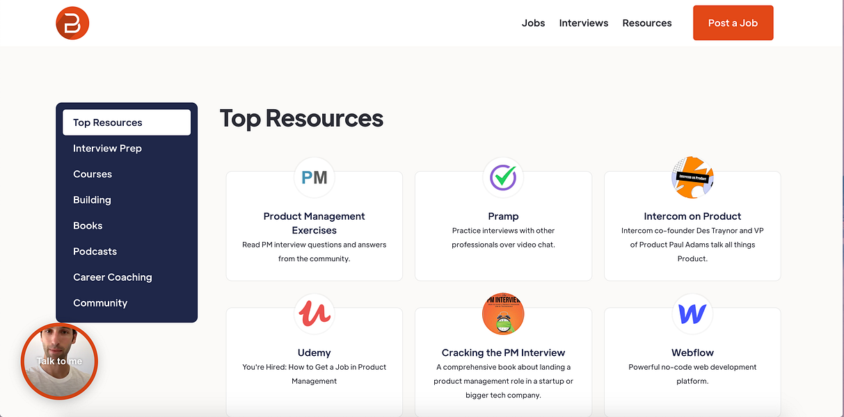Viewport: 844px width, 417px height.
Task: Click 'Practice interviews with other professionals' text
Action: click(x=503, y=238)
